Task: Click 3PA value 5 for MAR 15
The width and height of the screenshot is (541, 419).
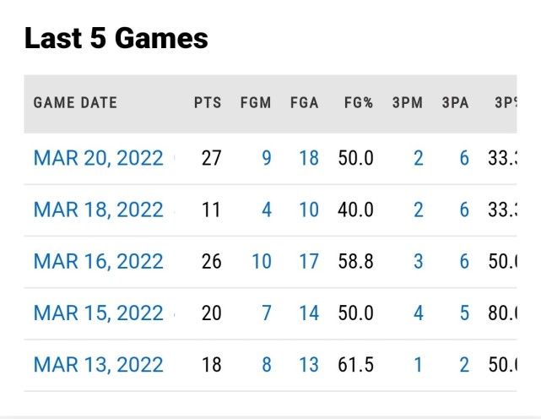Action: [x=464, y=313]
